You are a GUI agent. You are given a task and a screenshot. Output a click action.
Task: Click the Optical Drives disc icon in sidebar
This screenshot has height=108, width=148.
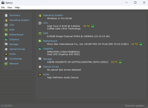pyautogui.click(x=6, y=49)
